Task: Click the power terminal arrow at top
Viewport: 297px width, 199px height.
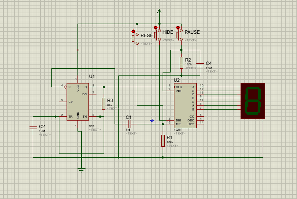Action: (159, 11)
